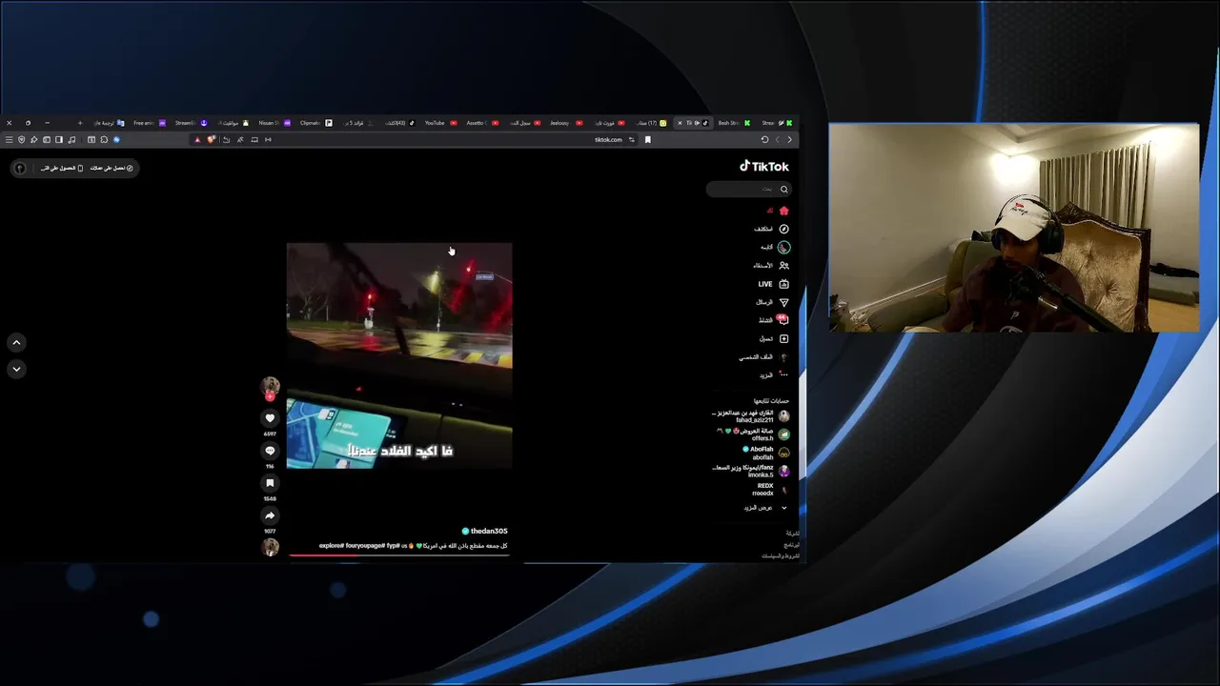Expand the following accounts list chevron

(x=784, y=508)
